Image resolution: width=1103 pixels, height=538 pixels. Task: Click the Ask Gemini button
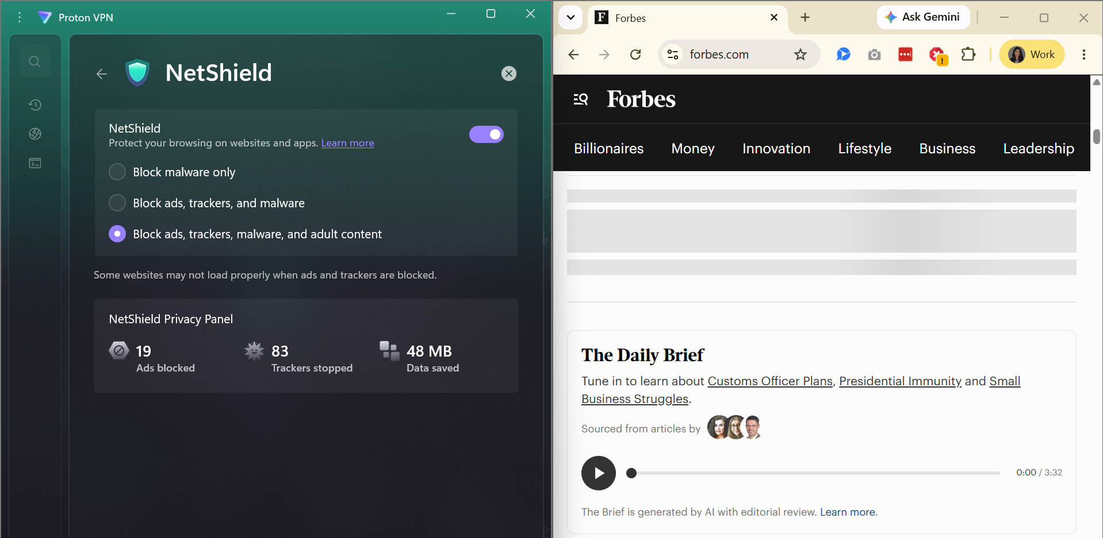click(923, 17)
